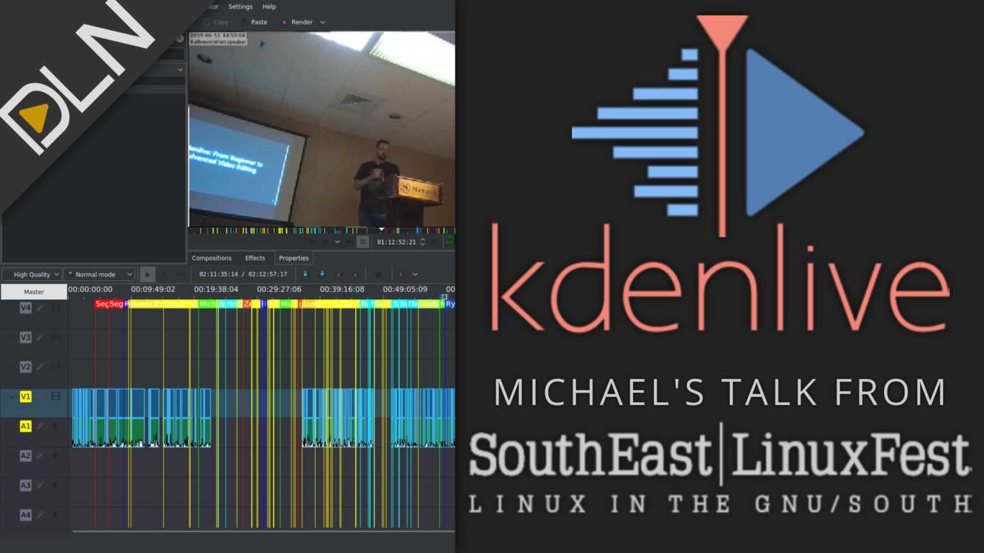Screen dimensions: 984x553
Task: Open favorite effects star icon
Action: 379,275
